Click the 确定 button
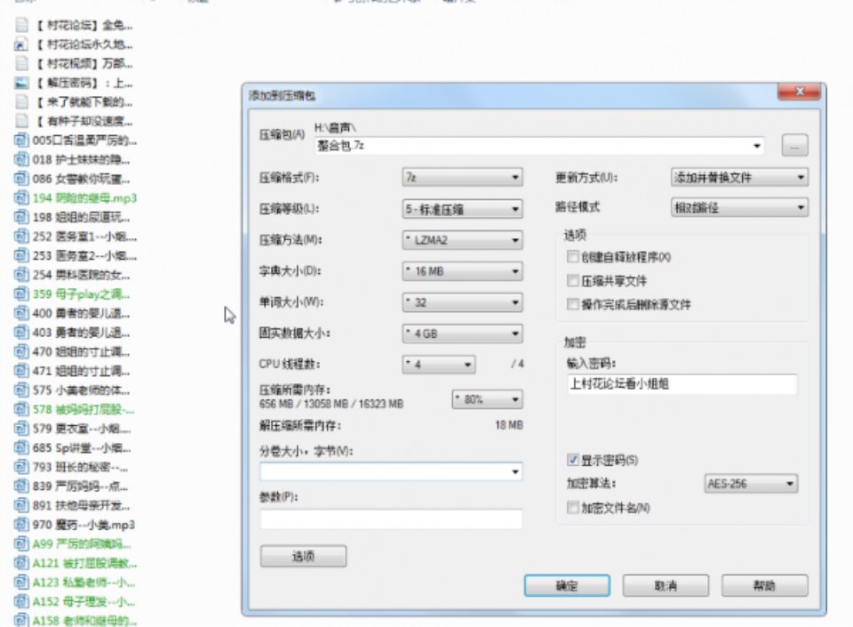 click(567, 585)
